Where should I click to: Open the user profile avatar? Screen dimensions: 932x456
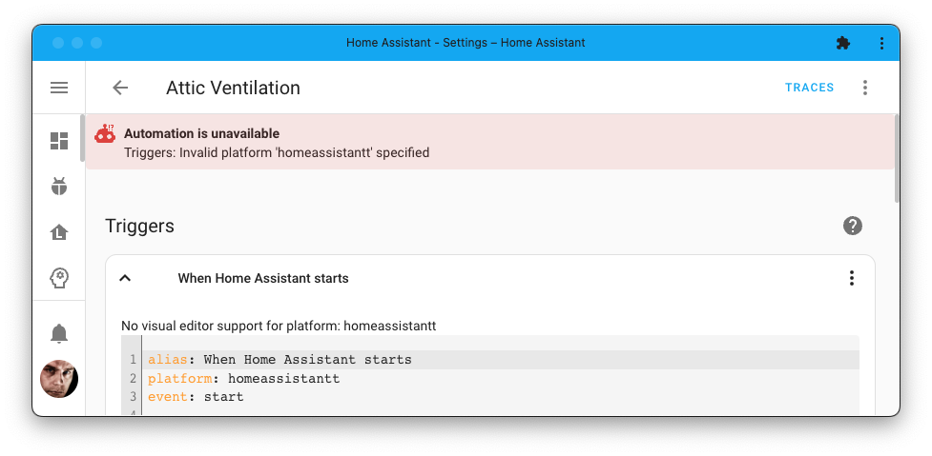(x=59, y=379)
